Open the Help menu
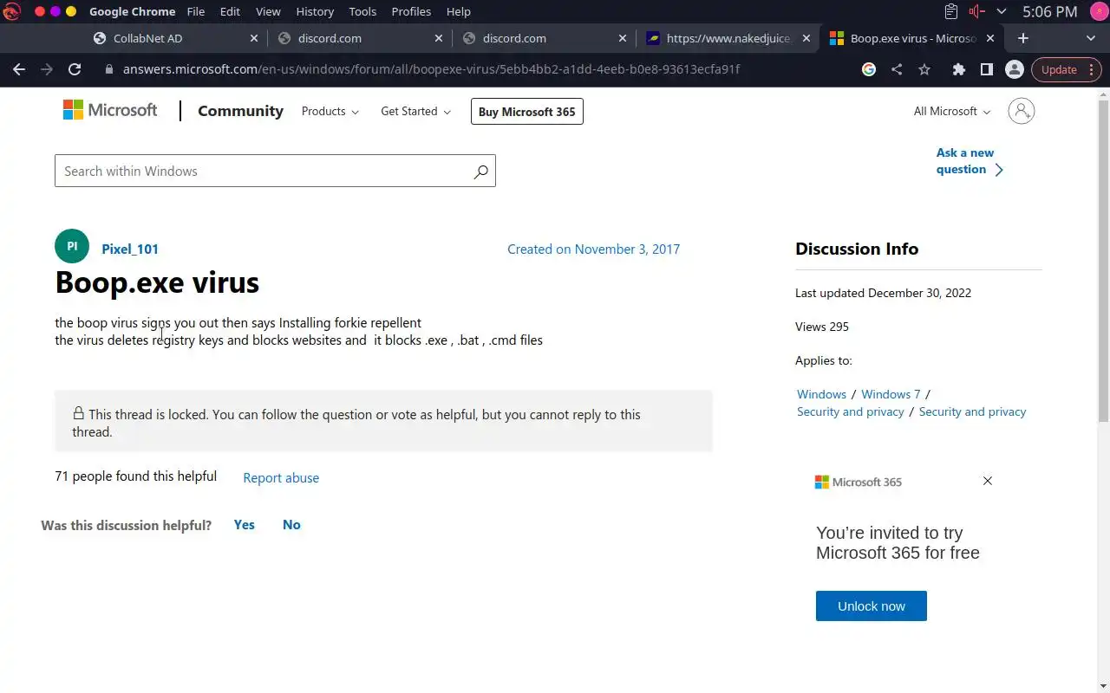Image resolution: width=1110 pixels, height=693 pixels. [x=459, y=11]
